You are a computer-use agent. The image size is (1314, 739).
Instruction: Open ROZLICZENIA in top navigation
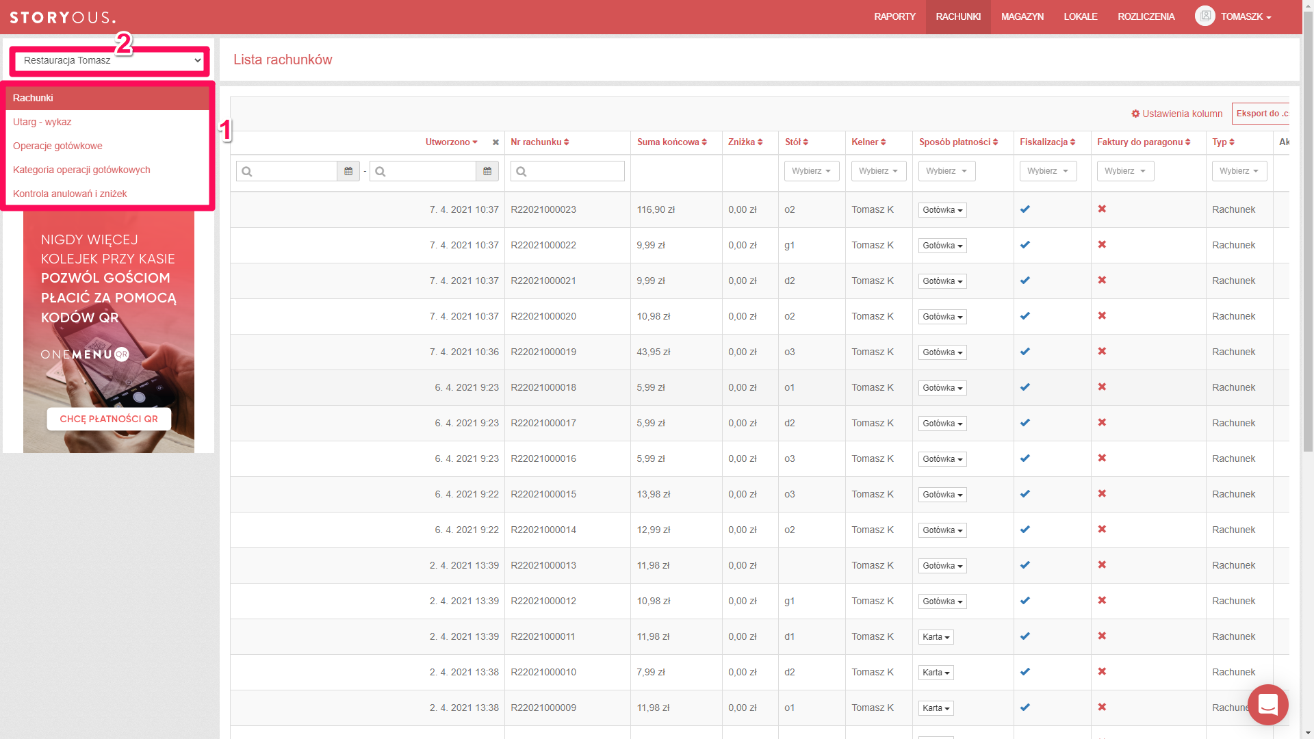[1146, 16]
